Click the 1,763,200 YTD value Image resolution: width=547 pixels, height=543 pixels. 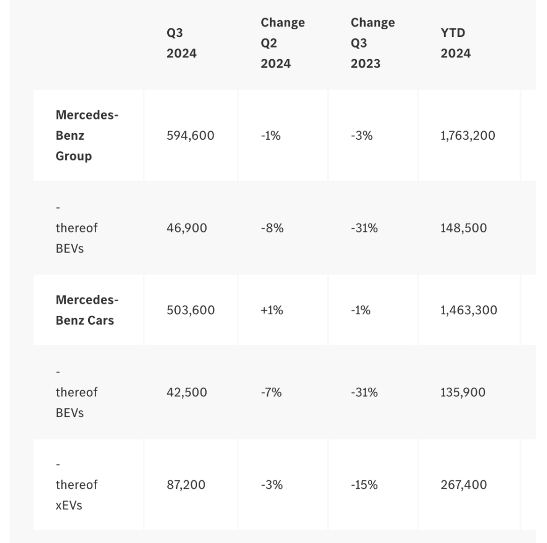click(468, 135)
